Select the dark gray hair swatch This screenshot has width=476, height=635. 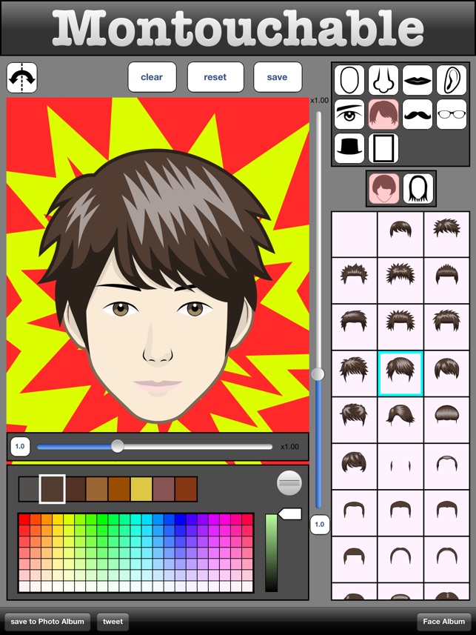pyautogui.click(x=29, y=489)
